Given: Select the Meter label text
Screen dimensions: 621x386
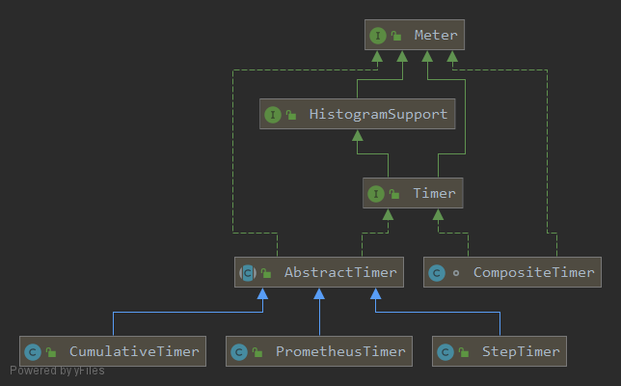Looking at the screenshot, I should pos(435,36).
